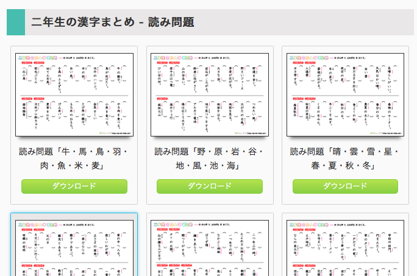Viewport: 417px width, 276px height.
Task: Click ダウンロード button under 牛・馬・鳥・羽 card
Action: [74, 186]
